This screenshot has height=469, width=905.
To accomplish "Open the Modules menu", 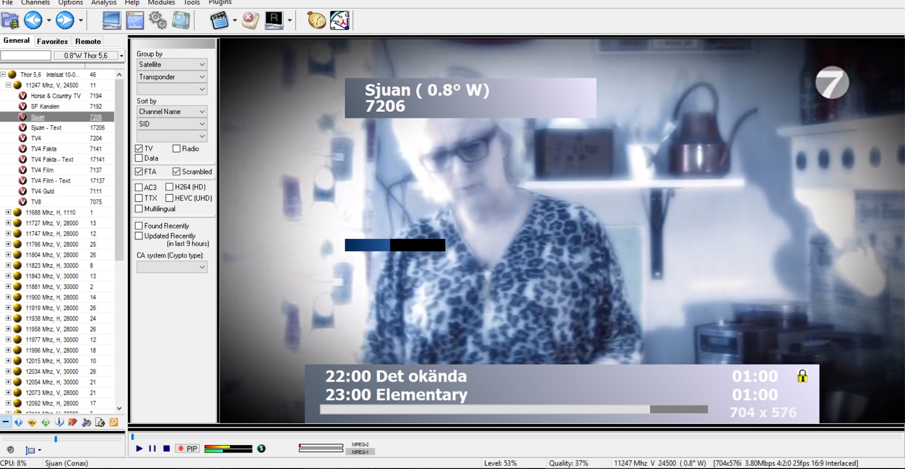I will tap(161, 2).
